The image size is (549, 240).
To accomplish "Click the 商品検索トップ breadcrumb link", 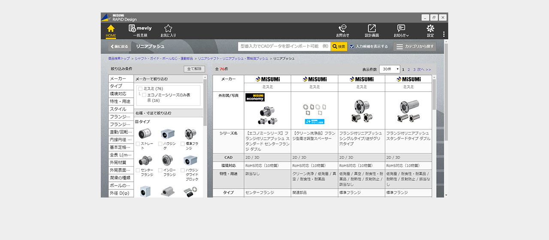I will pos(119,58).
